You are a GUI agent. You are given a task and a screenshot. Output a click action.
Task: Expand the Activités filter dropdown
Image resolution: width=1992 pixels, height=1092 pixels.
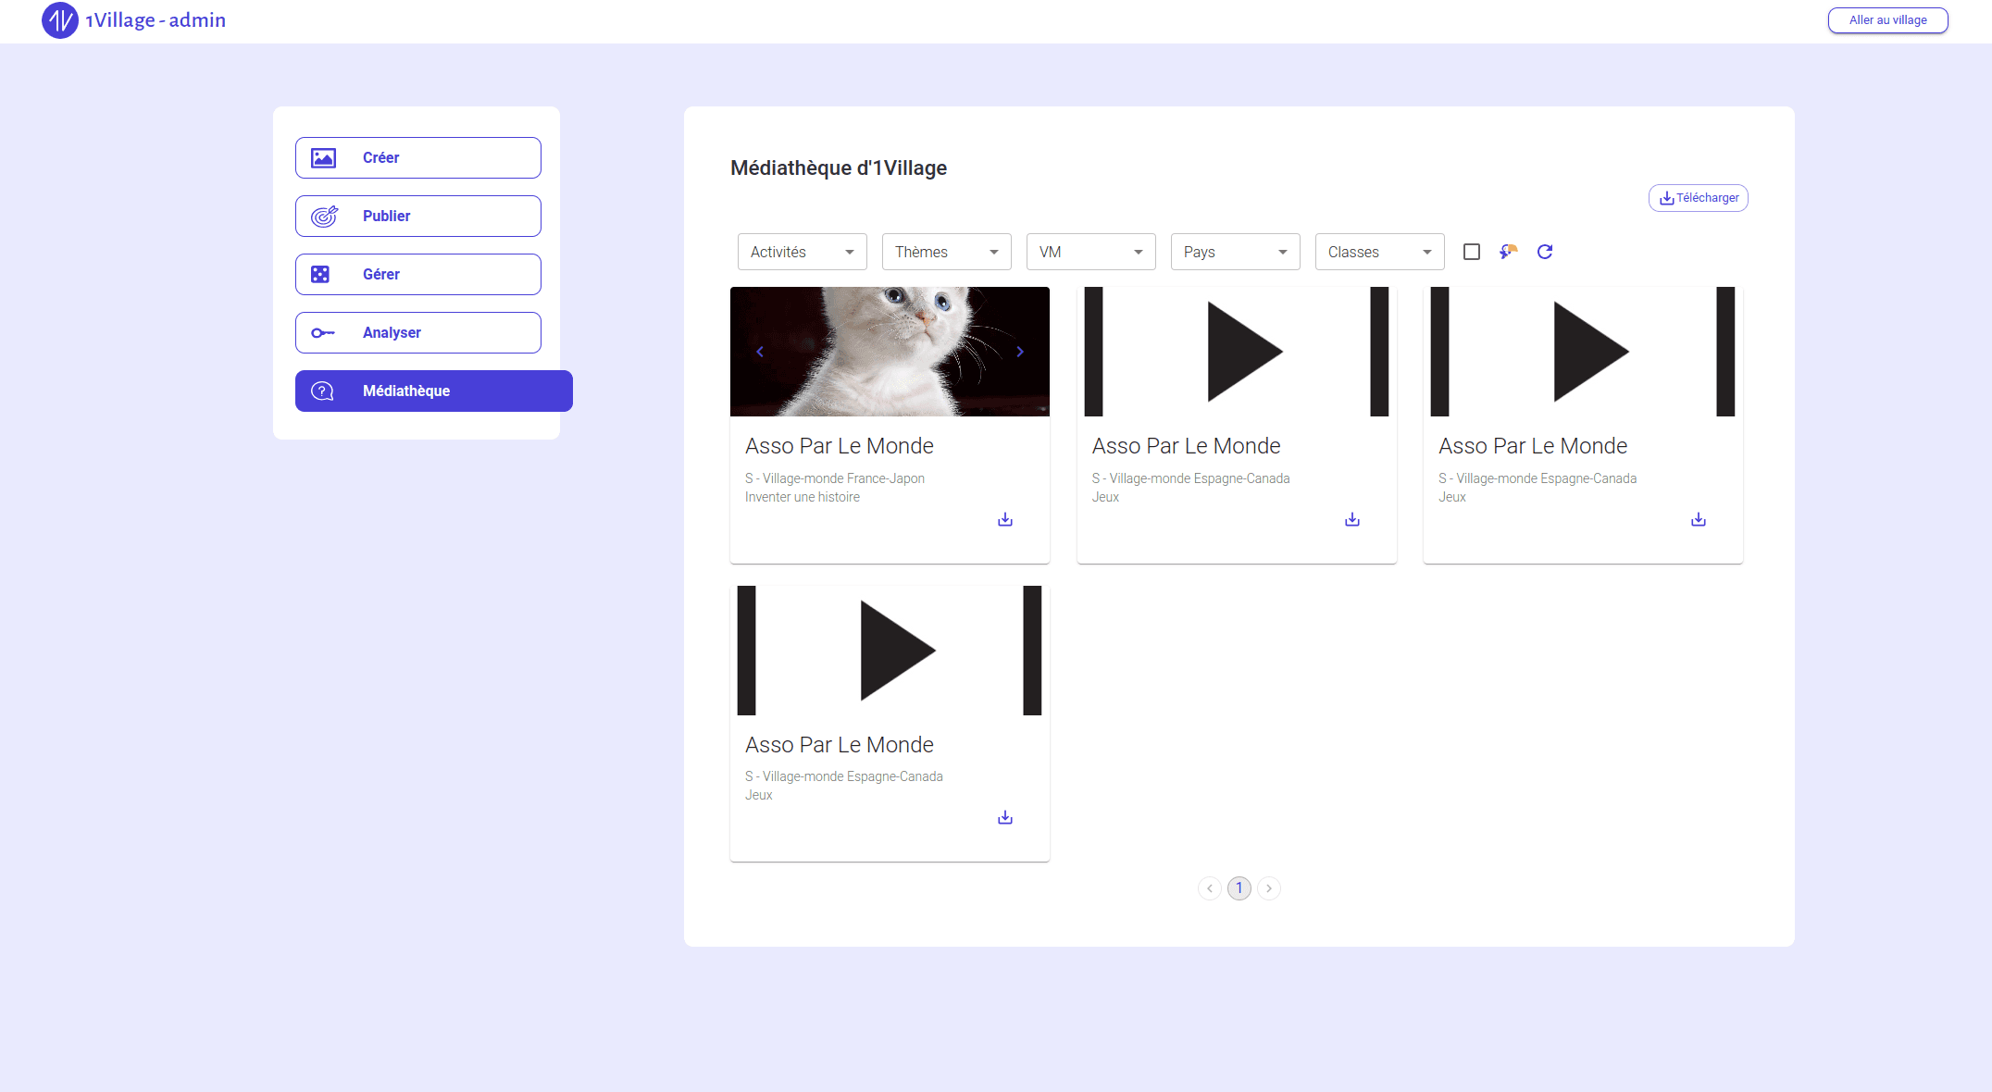click(802, 252)
